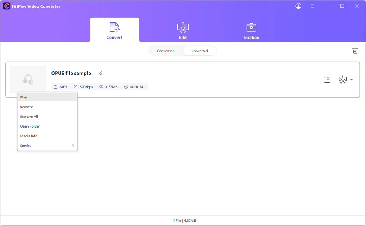Open the Convert tab
Viewport: 366px width, 226px height.
114,30
